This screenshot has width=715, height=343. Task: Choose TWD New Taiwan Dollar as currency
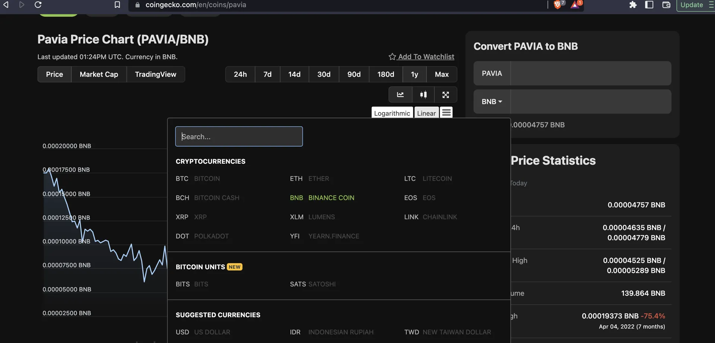448,332
